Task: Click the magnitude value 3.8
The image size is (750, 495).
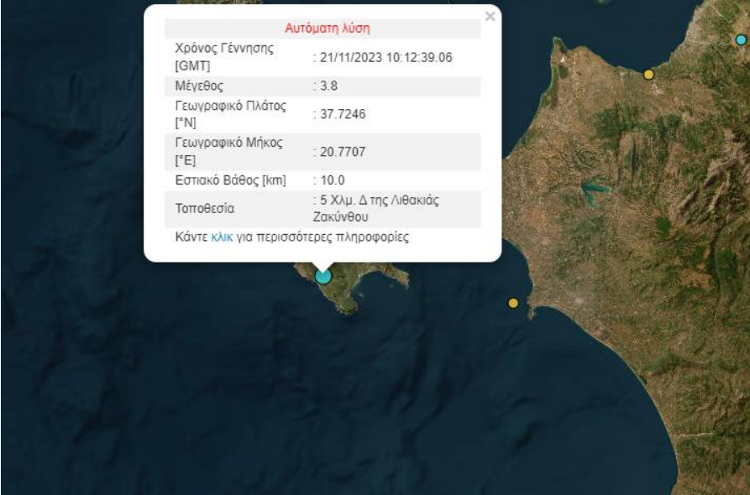Action: click(x=326, y=86)
